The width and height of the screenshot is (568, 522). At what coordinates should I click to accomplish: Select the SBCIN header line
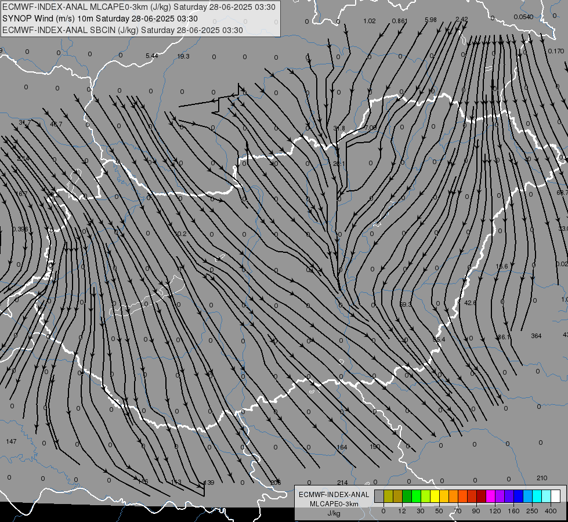[122, 30]
